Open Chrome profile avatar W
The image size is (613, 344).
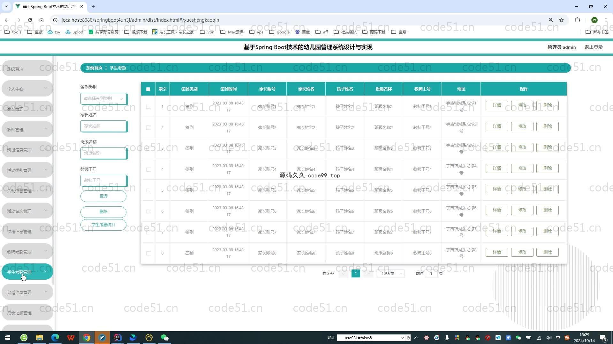click(x=594, y=20)
